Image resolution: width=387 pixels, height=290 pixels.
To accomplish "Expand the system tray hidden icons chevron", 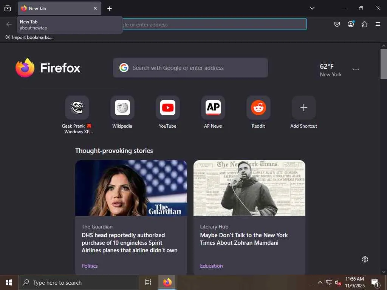I will point(320,282).
